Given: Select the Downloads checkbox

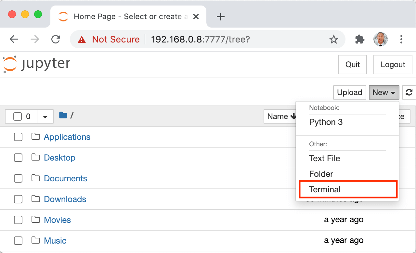Looking at the screenshot, I should click(x=18, y=199).
